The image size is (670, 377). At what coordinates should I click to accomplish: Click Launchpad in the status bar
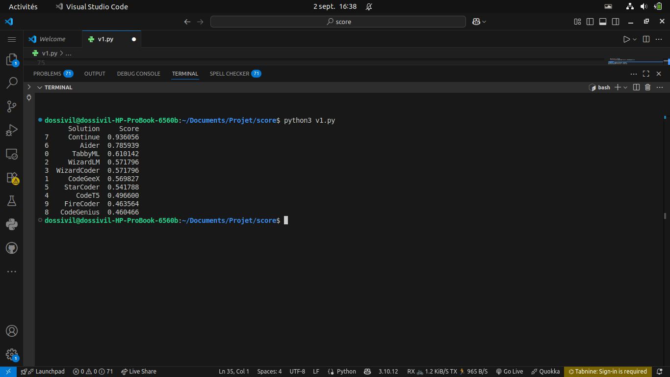[x=42, y=372]
